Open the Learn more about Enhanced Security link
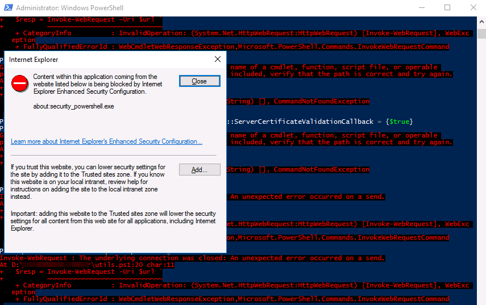The image size is (486, 305). click(106, 141)
